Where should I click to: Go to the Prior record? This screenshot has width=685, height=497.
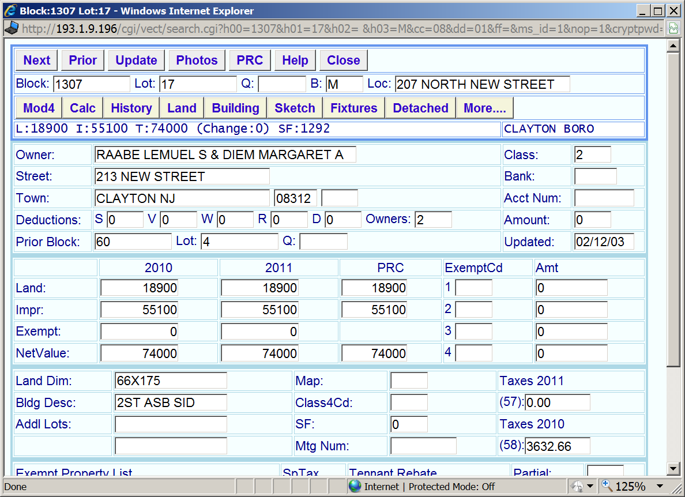click(83, 61)
